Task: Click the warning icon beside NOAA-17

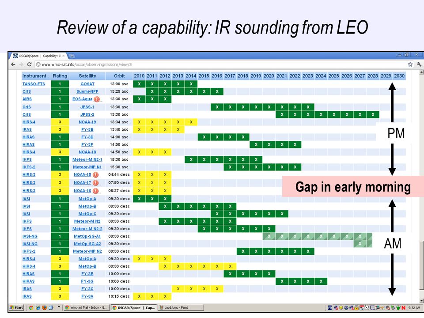Action: coord(95,183)
